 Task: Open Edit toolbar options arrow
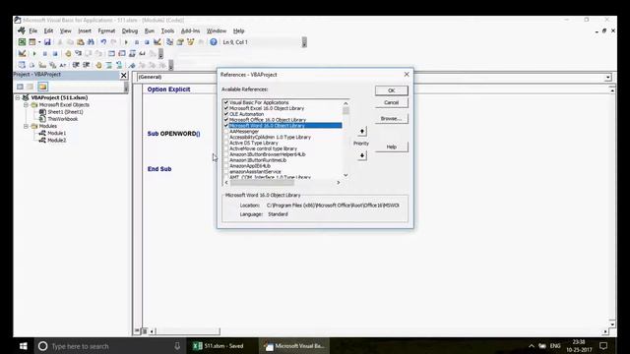(170, 65)
